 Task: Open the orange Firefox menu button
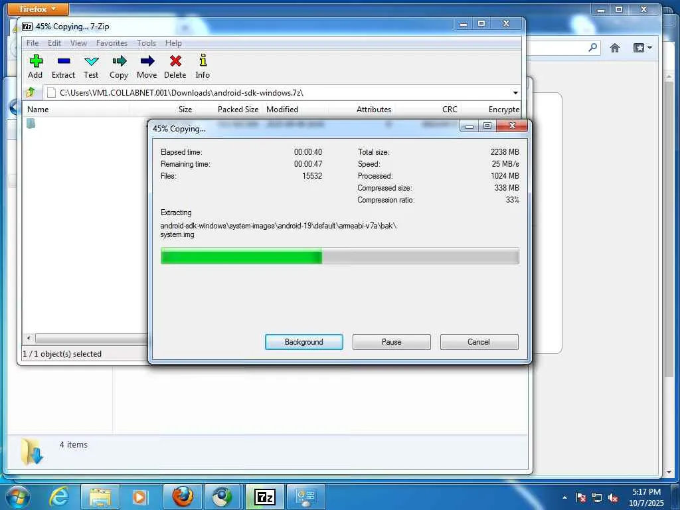38,9
